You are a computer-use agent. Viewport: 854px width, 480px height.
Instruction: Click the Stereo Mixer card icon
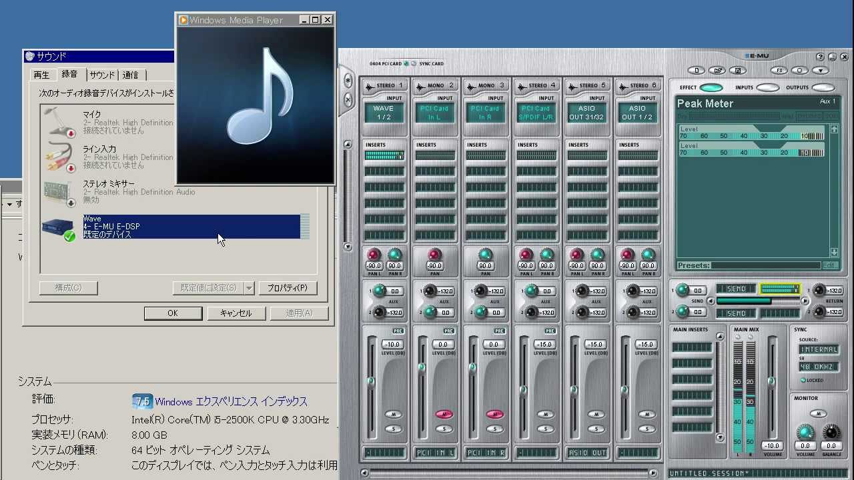(59, 192)
